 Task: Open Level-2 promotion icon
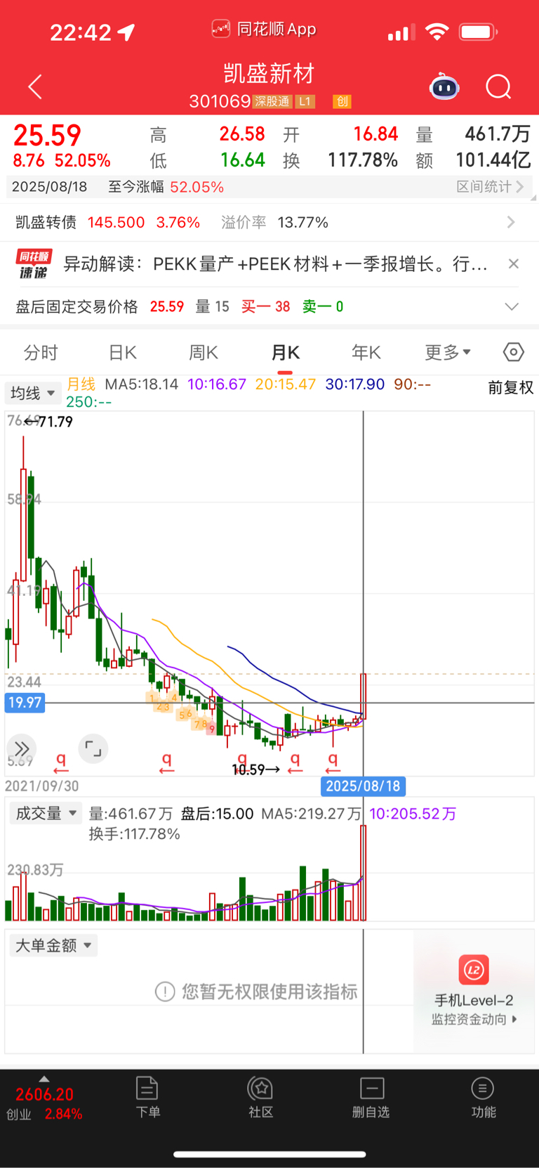[x=474, y=970]
